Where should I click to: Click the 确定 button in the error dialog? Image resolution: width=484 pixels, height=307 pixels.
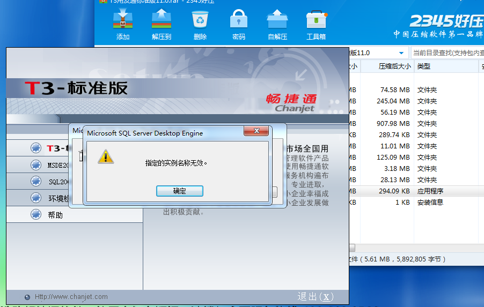[x=180, y=191]
